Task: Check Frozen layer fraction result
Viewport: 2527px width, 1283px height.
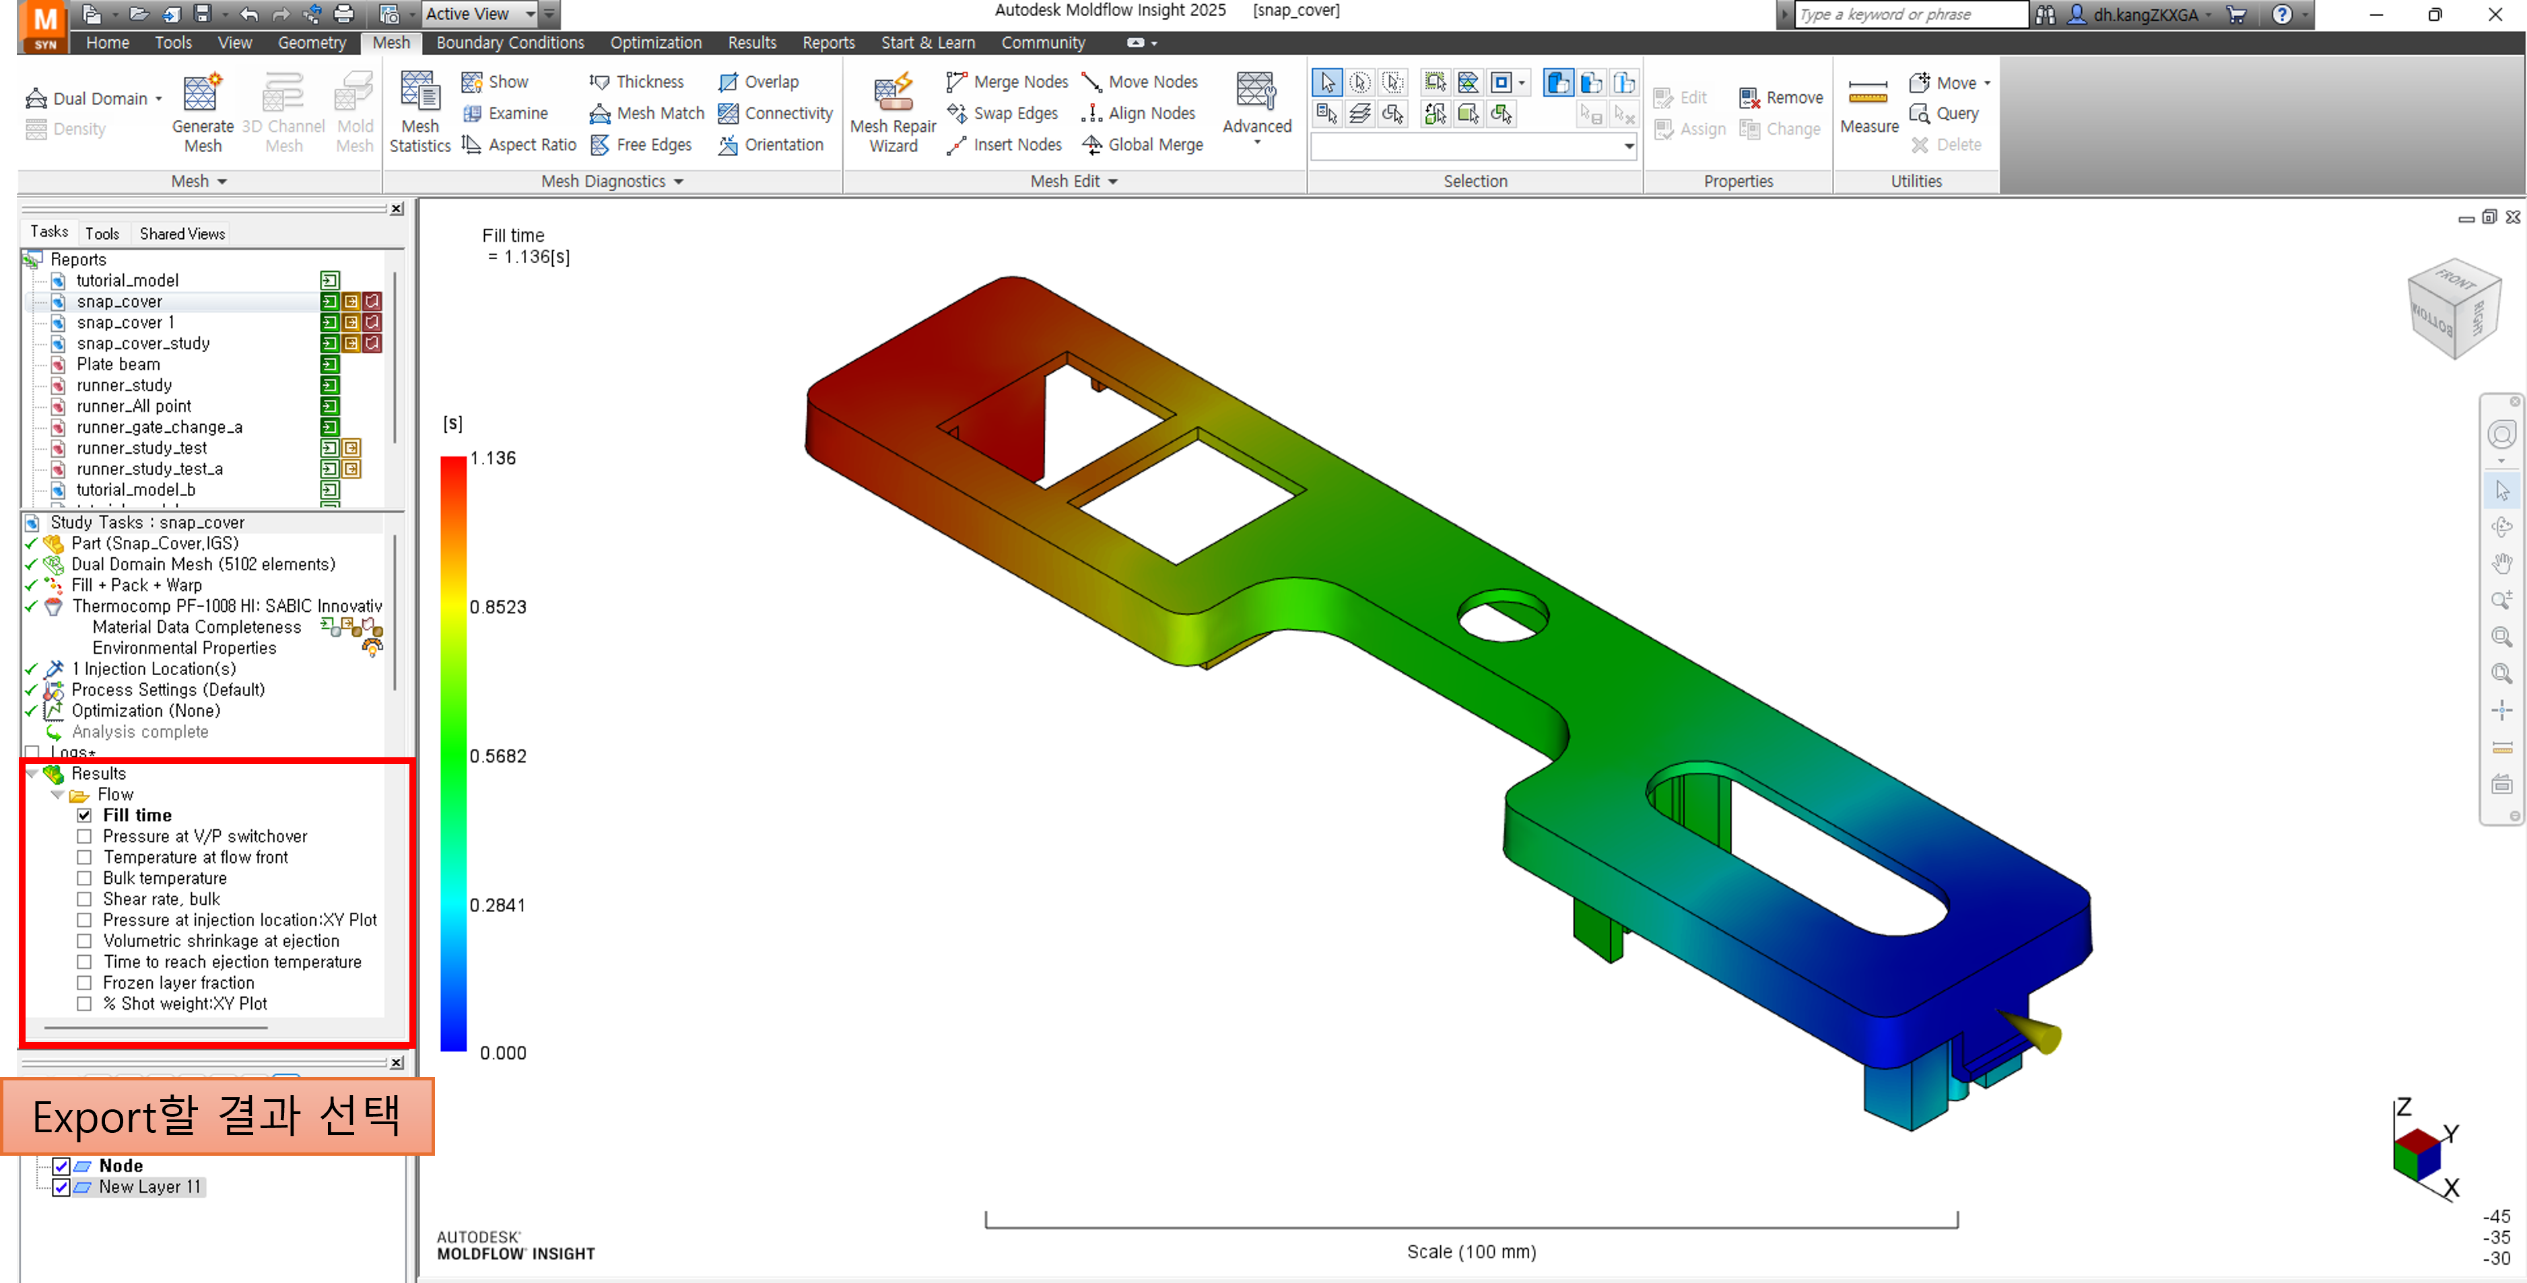Action: tap(84, 983)
